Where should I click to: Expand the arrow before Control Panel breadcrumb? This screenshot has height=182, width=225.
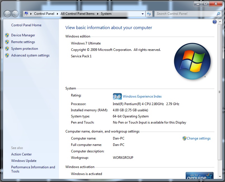point(31,14)
